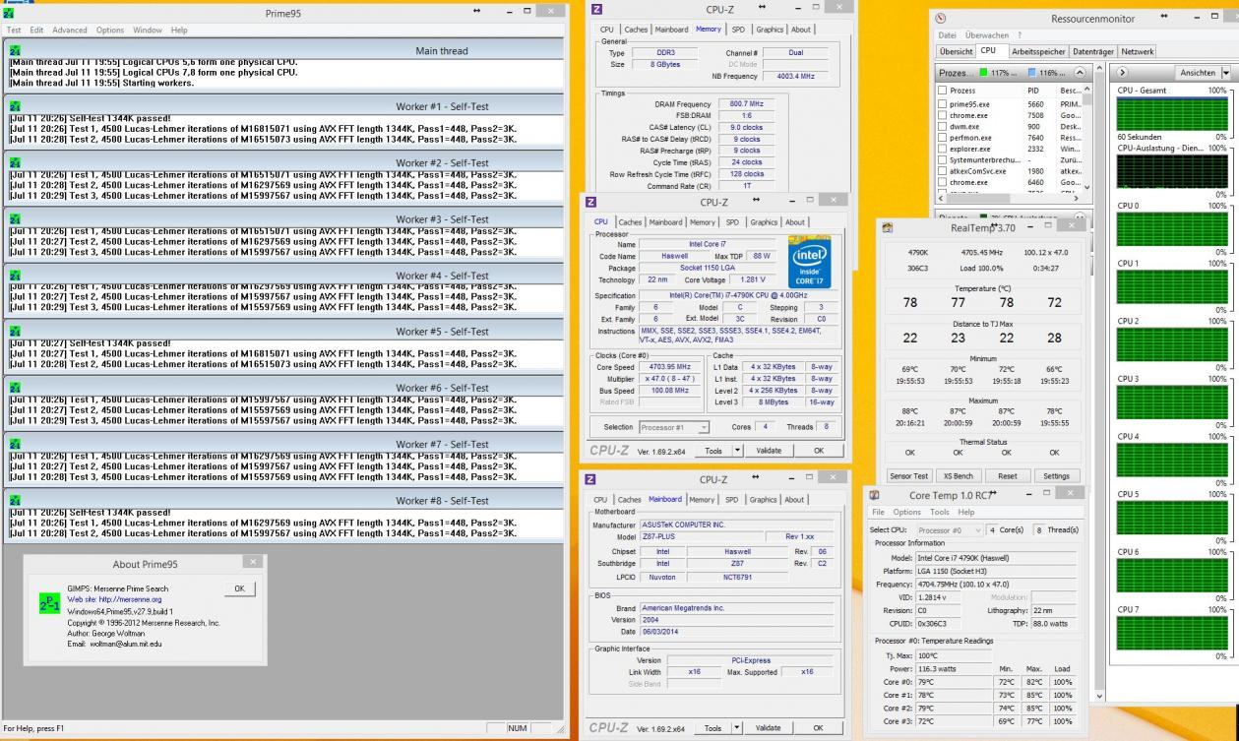Screen dimensions: 1239x741
Task: Click the green CPU usage legend square in Prozesse header
Action: (x=985, y=73)
